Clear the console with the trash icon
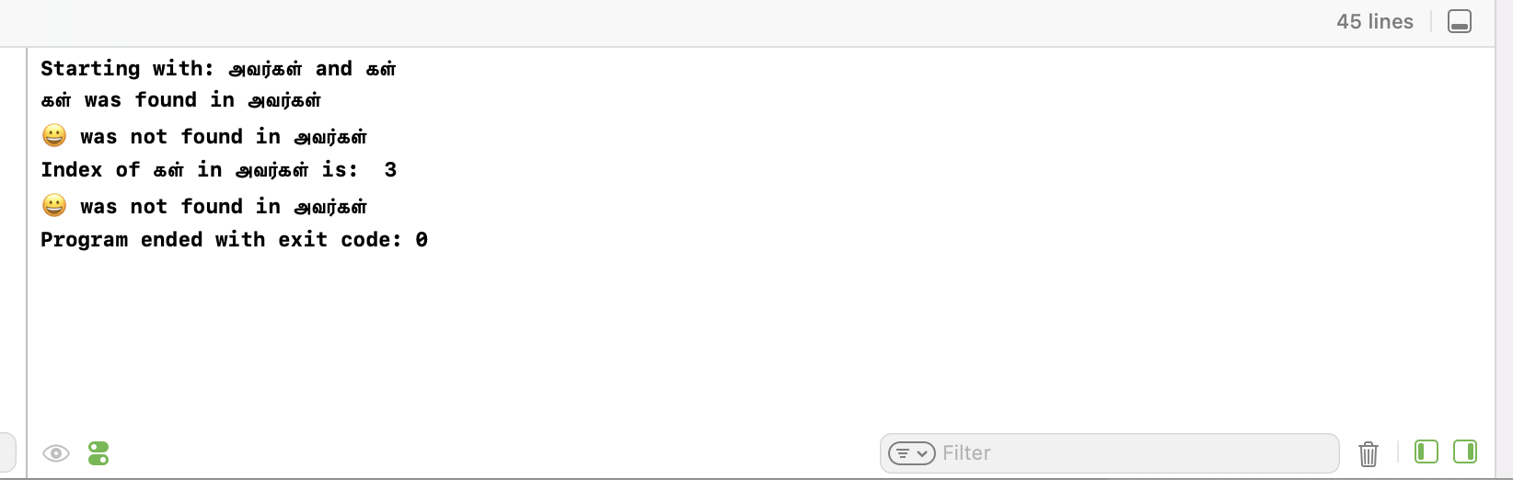 pos(1369,453)
